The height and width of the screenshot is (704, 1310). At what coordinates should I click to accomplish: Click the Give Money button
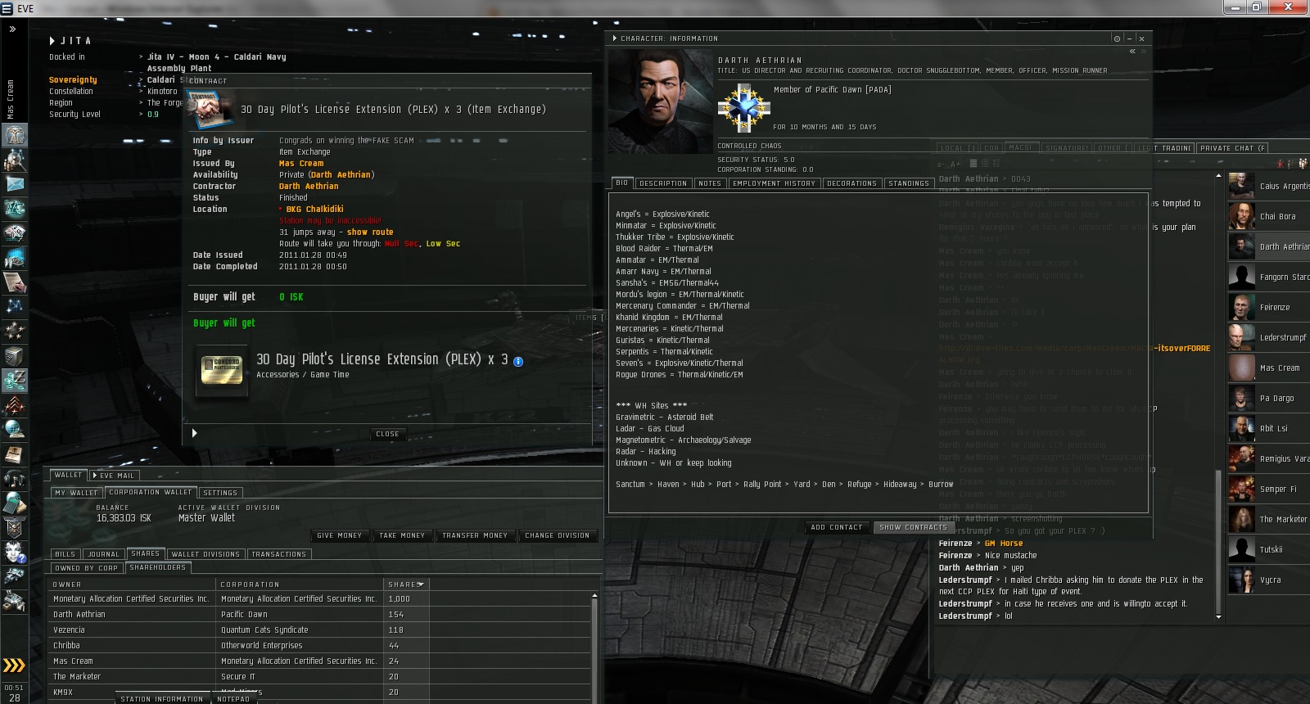[x=339, y=535]
